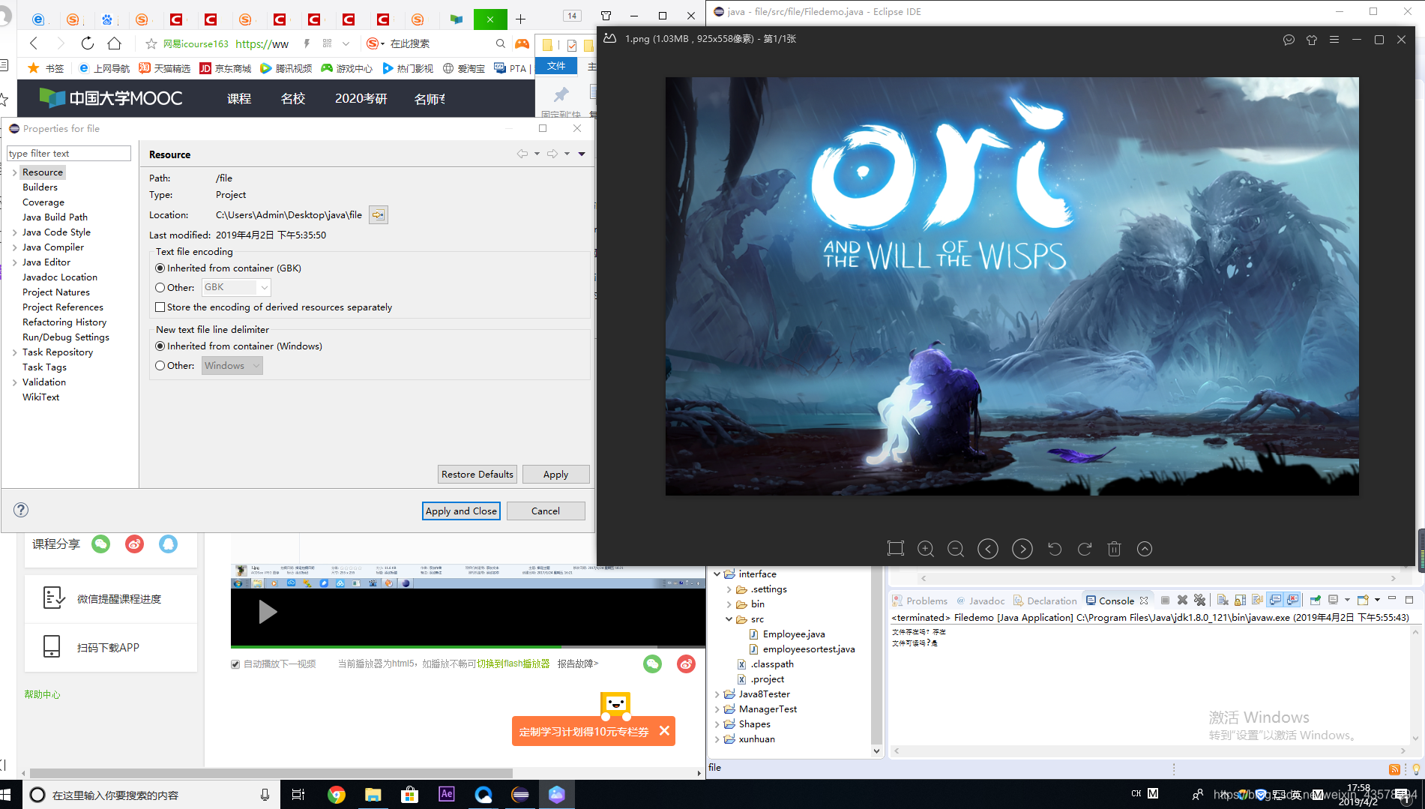This screenshot has height=809, width=1425.
Task: Open the 帮助中心 link
Action: tap(42, 694)
